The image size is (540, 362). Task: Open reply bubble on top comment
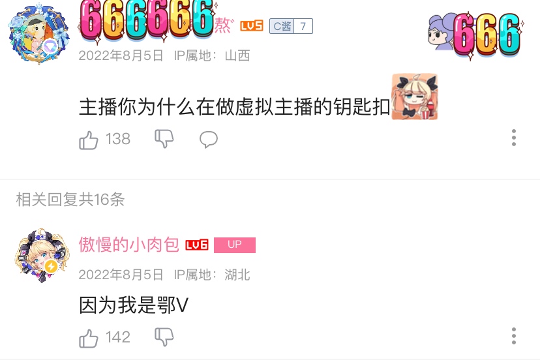coord(208,140)
